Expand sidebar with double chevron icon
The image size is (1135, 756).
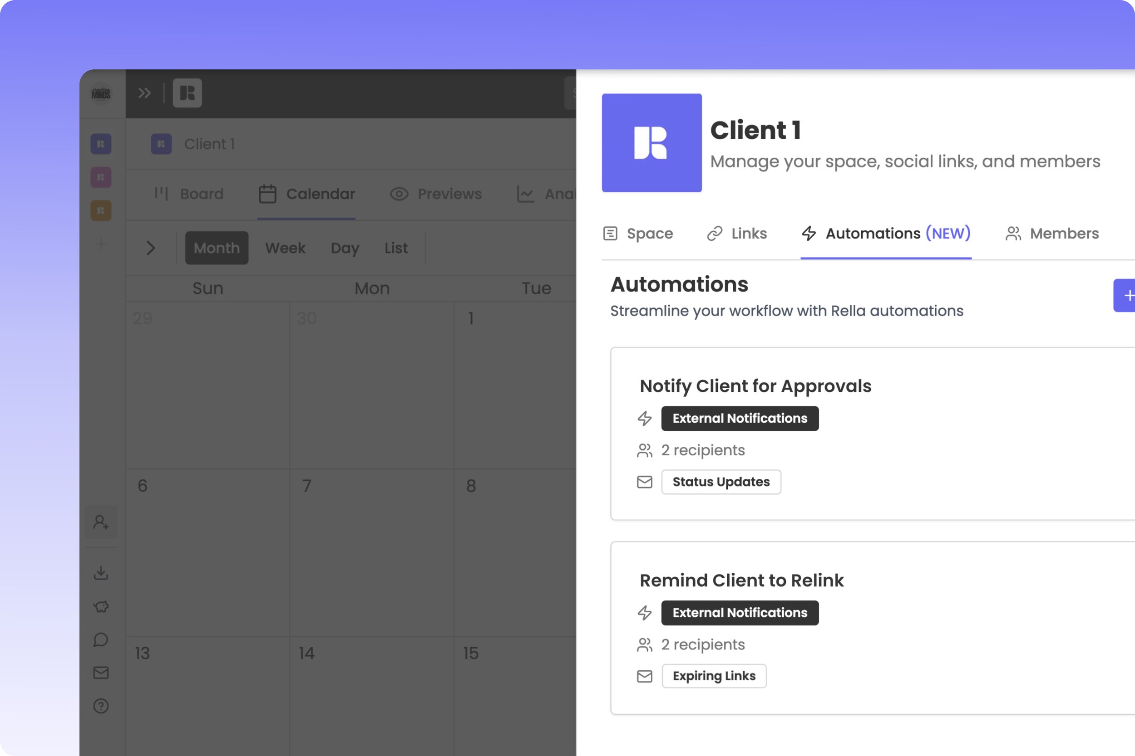coord(144,93)
